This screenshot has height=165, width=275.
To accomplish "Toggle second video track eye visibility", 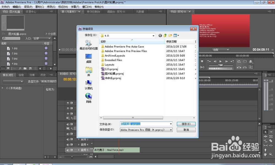I will click(68, 108).
